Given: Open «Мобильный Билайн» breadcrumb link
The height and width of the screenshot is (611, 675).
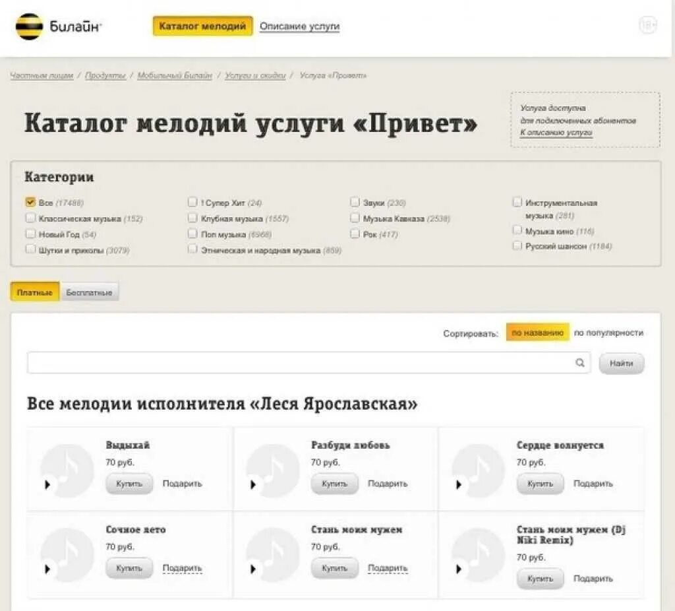Looking at the screenshot, I should click(175, 75).
